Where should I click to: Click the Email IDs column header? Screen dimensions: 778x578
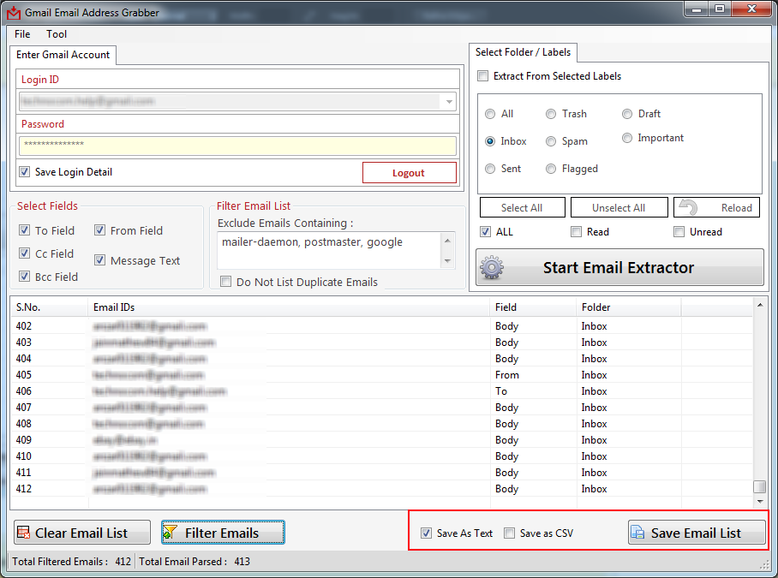click(289, 307)
